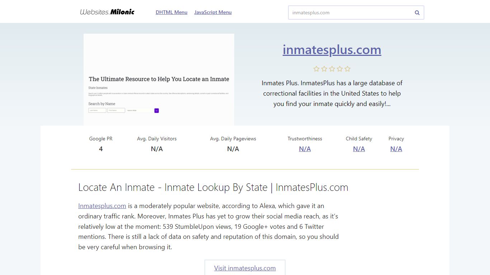Select the Child Safety label
The height and width of the screenshot is (275, 490).
(359, 139)
